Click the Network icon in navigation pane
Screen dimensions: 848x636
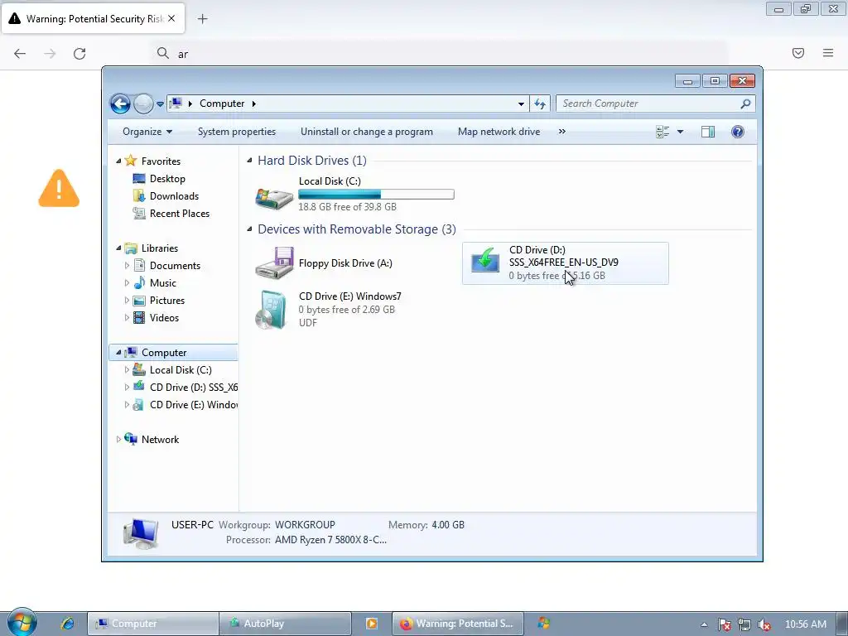tap(131, 439)
